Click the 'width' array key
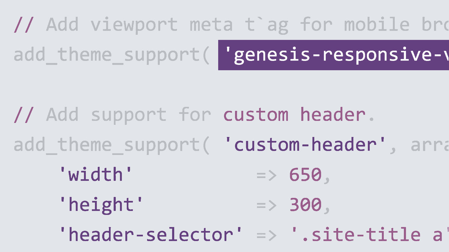This screenshot has width=449, height=252. point(96,174)
